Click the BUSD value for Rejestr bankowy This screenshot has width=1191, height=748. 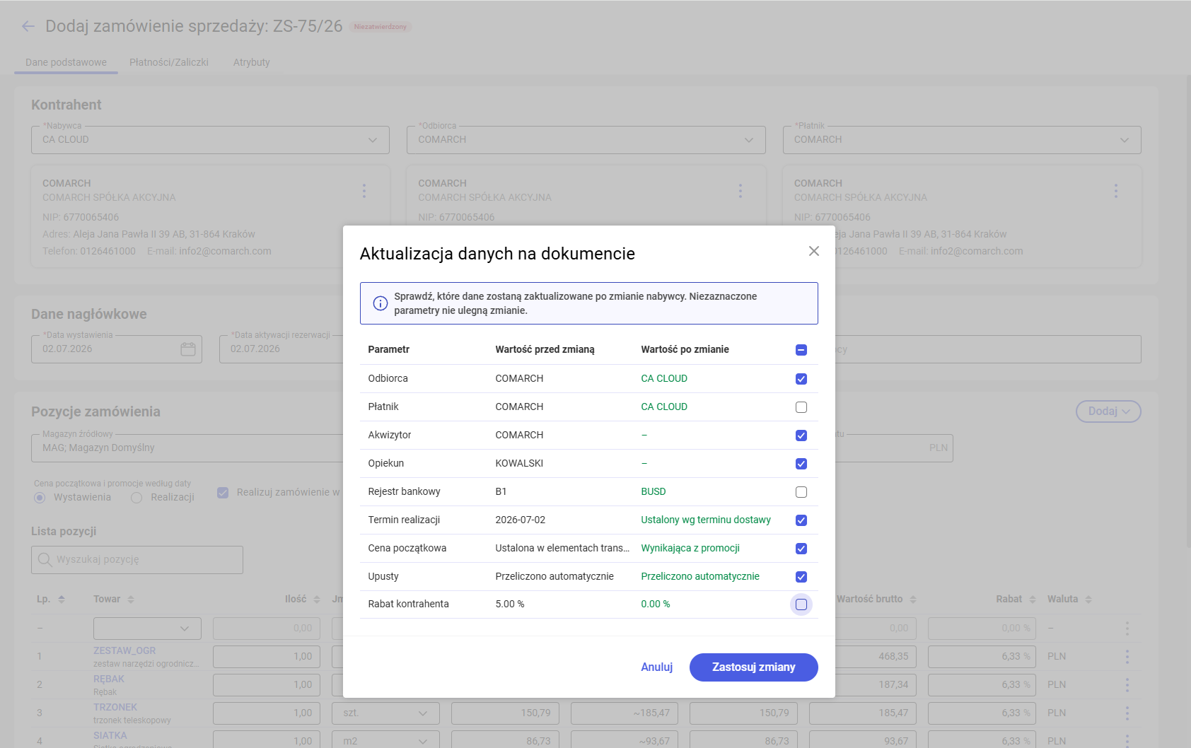point(653,492)
